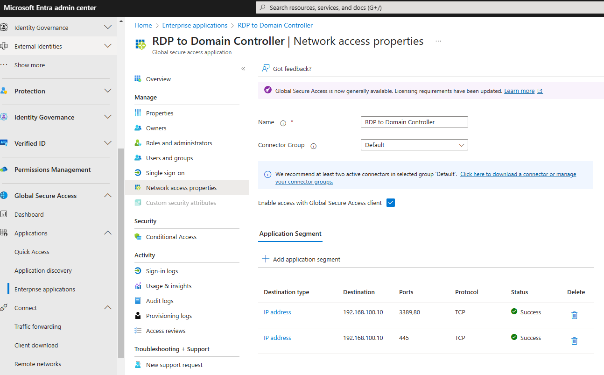Click the Audit logs icon
Viewport: 604px width, 375px height.
[x=138, y=301]
